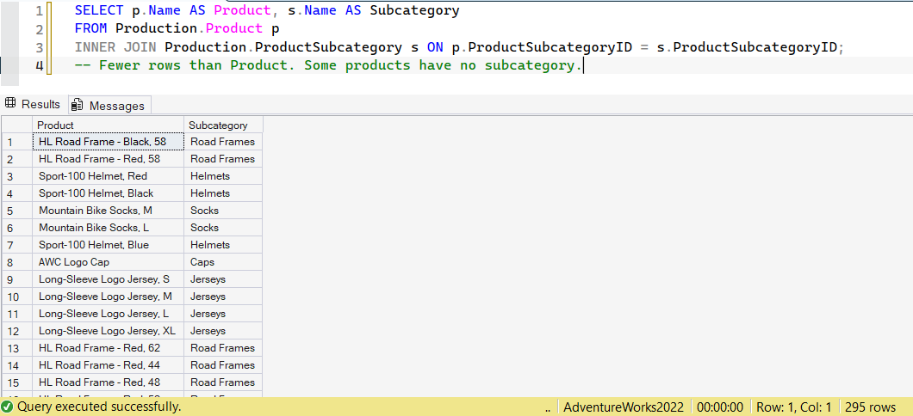Click cell 'HL Road Frame - Red, 44'

click(x=109, y=365)
